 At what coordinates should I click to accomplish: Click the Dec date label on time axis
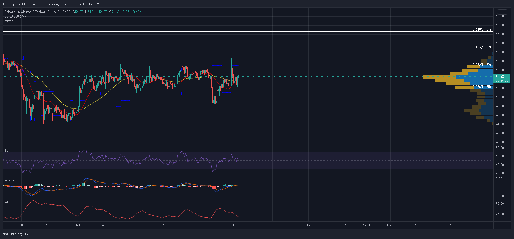coord(390,225)
